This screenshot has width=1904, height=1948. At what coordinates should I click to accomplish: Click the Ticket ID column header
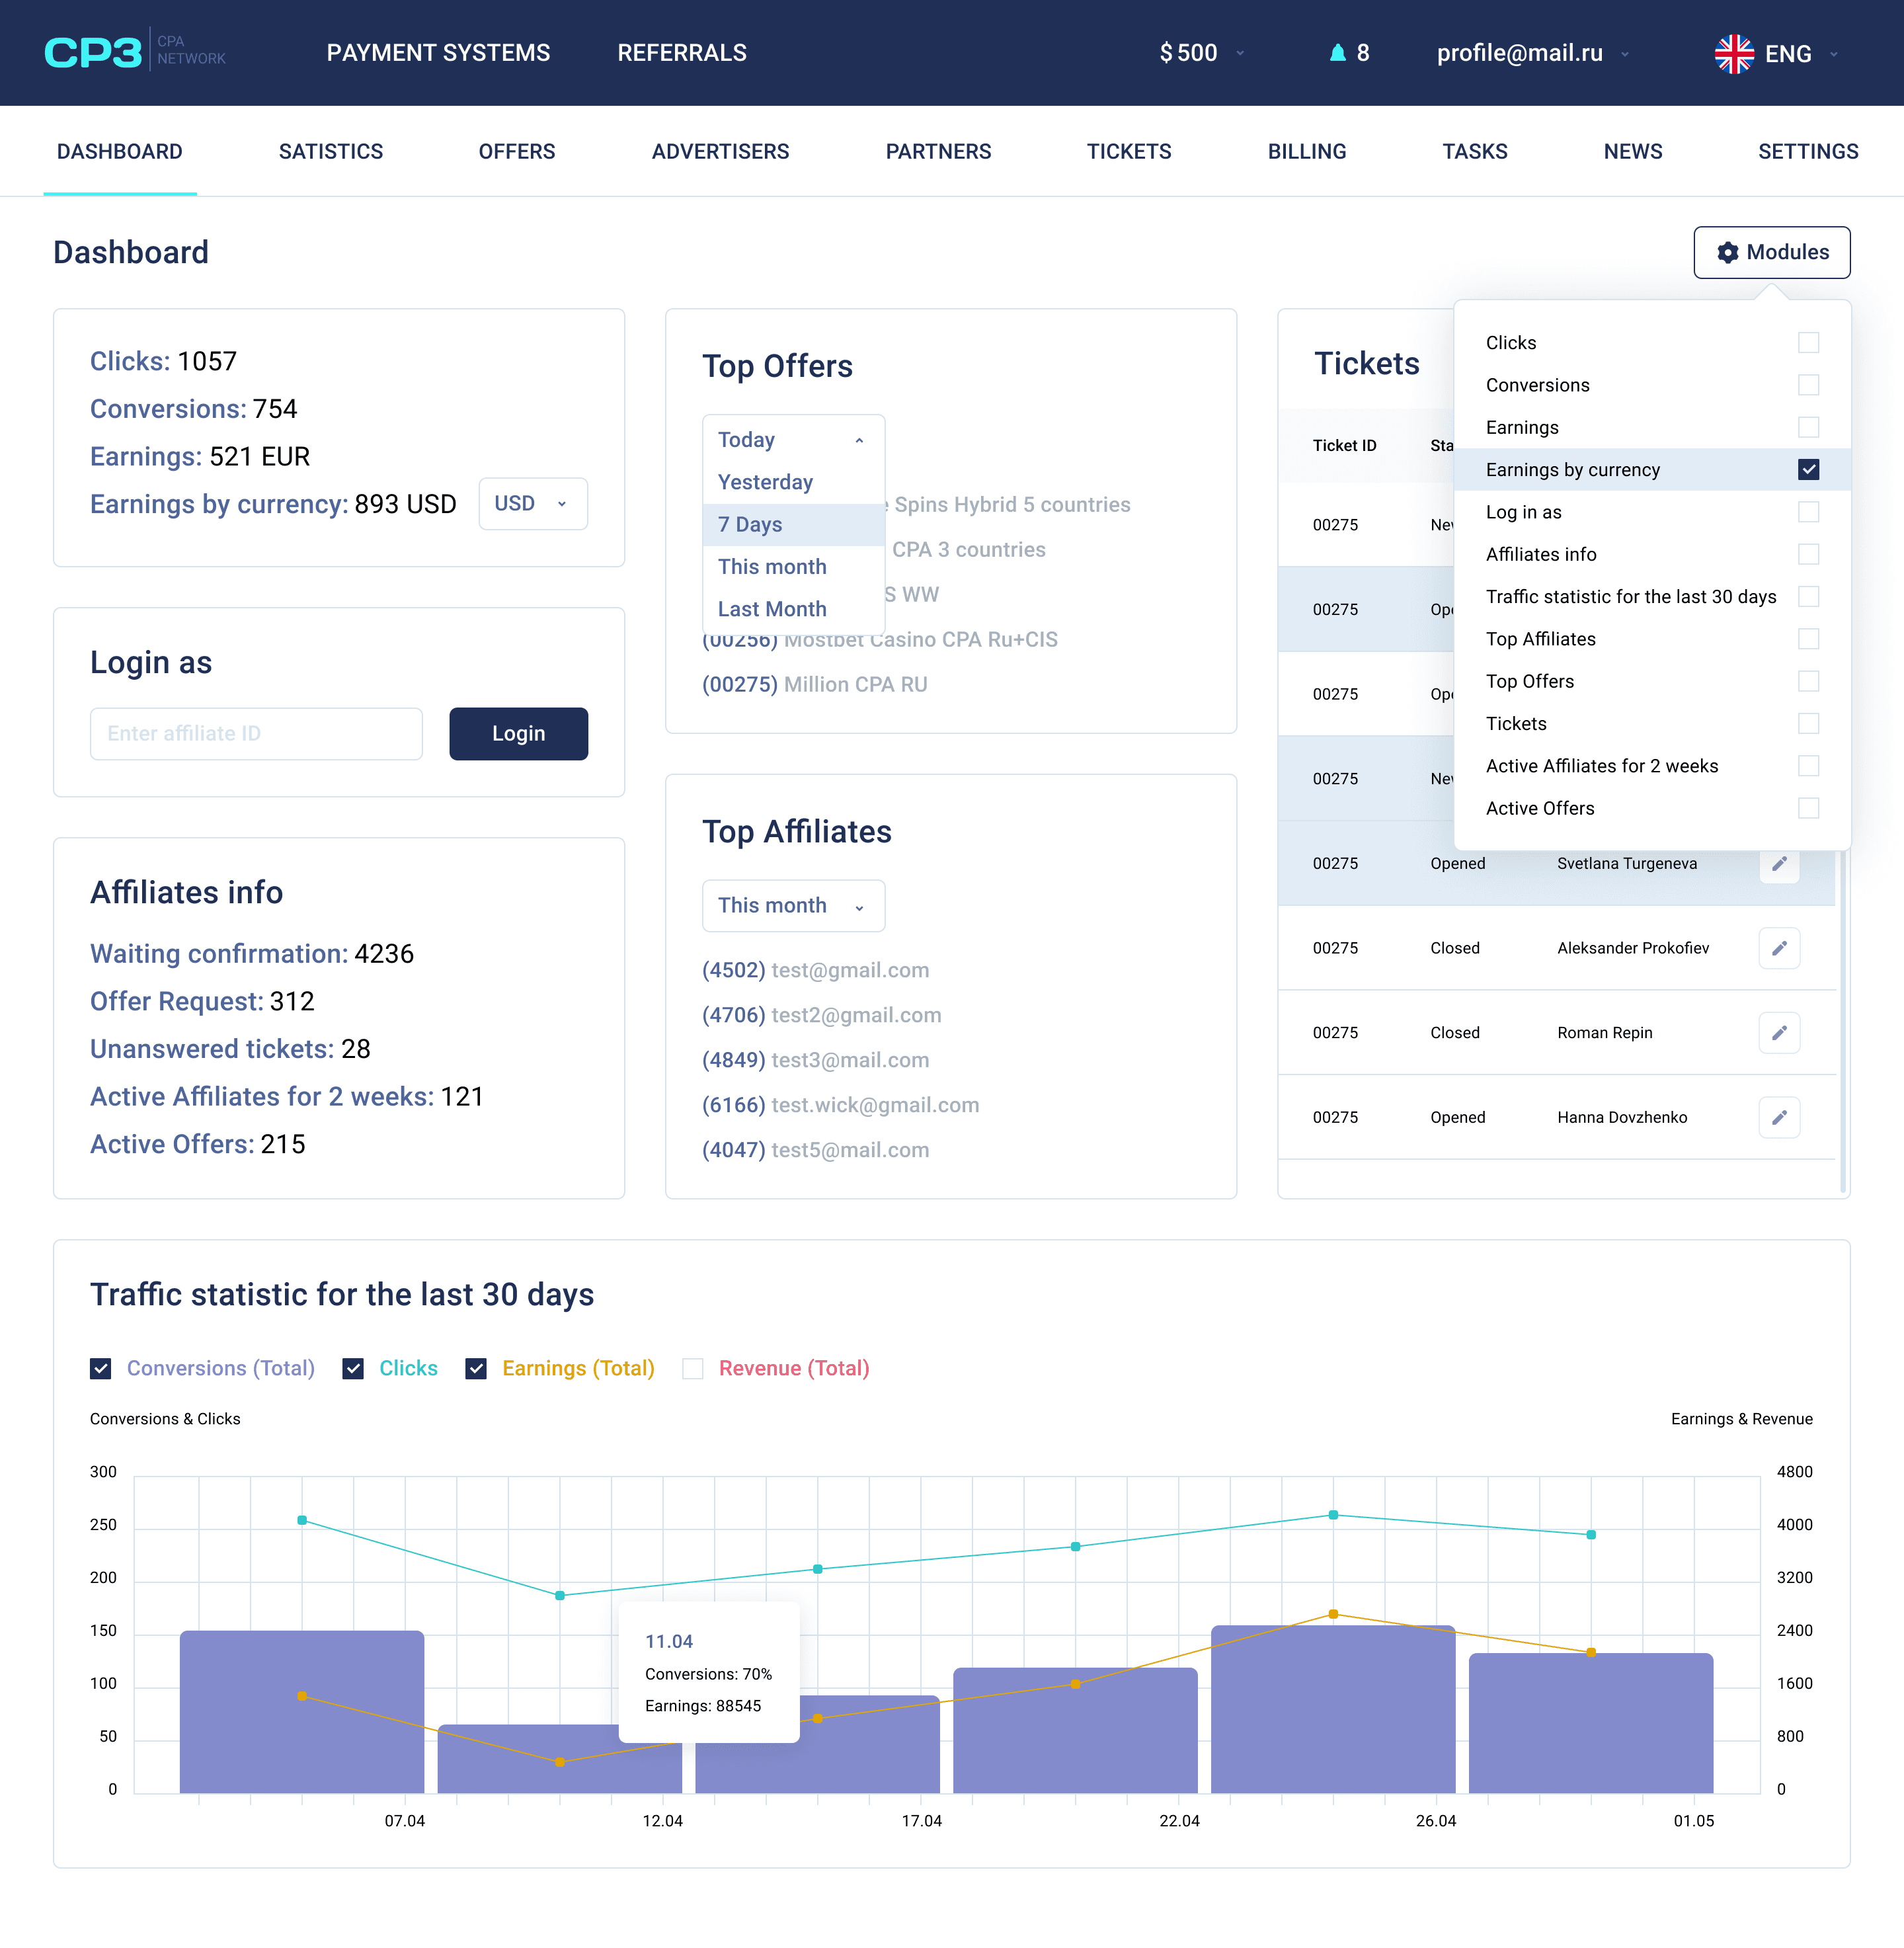click(x=1344, y=446)
